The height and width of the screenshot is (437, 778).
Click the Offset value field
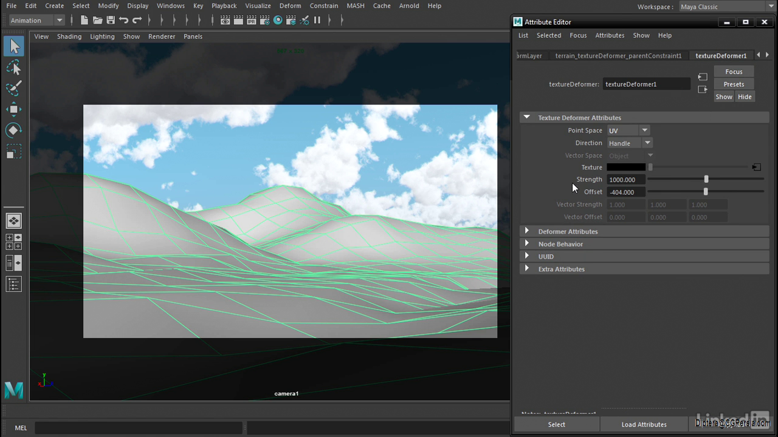click(626, 192)
